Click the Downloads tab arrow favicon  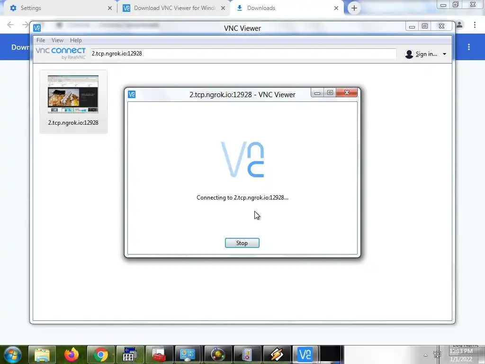coord(239,8)
